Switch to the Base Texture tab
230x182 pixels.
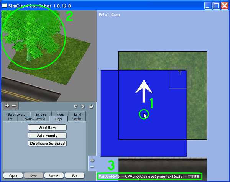[x=16, y=114]
